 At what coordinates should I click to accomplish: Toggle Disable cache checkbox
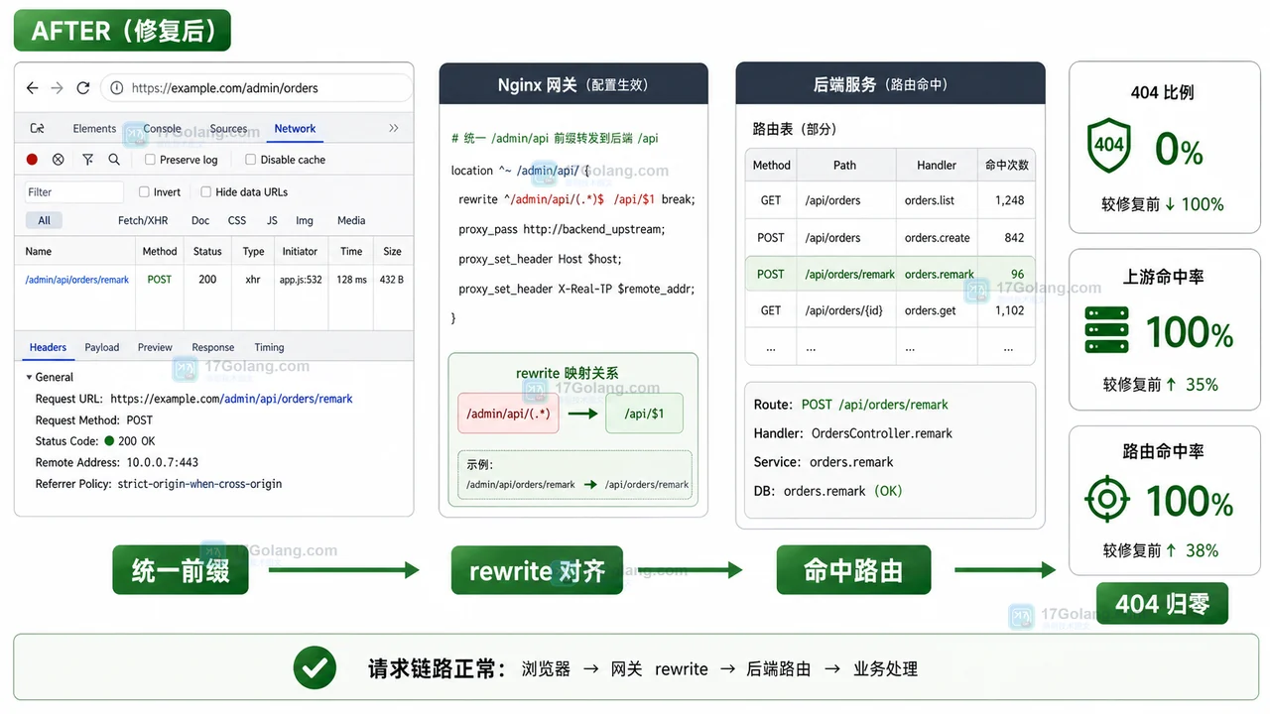point(250,160)
